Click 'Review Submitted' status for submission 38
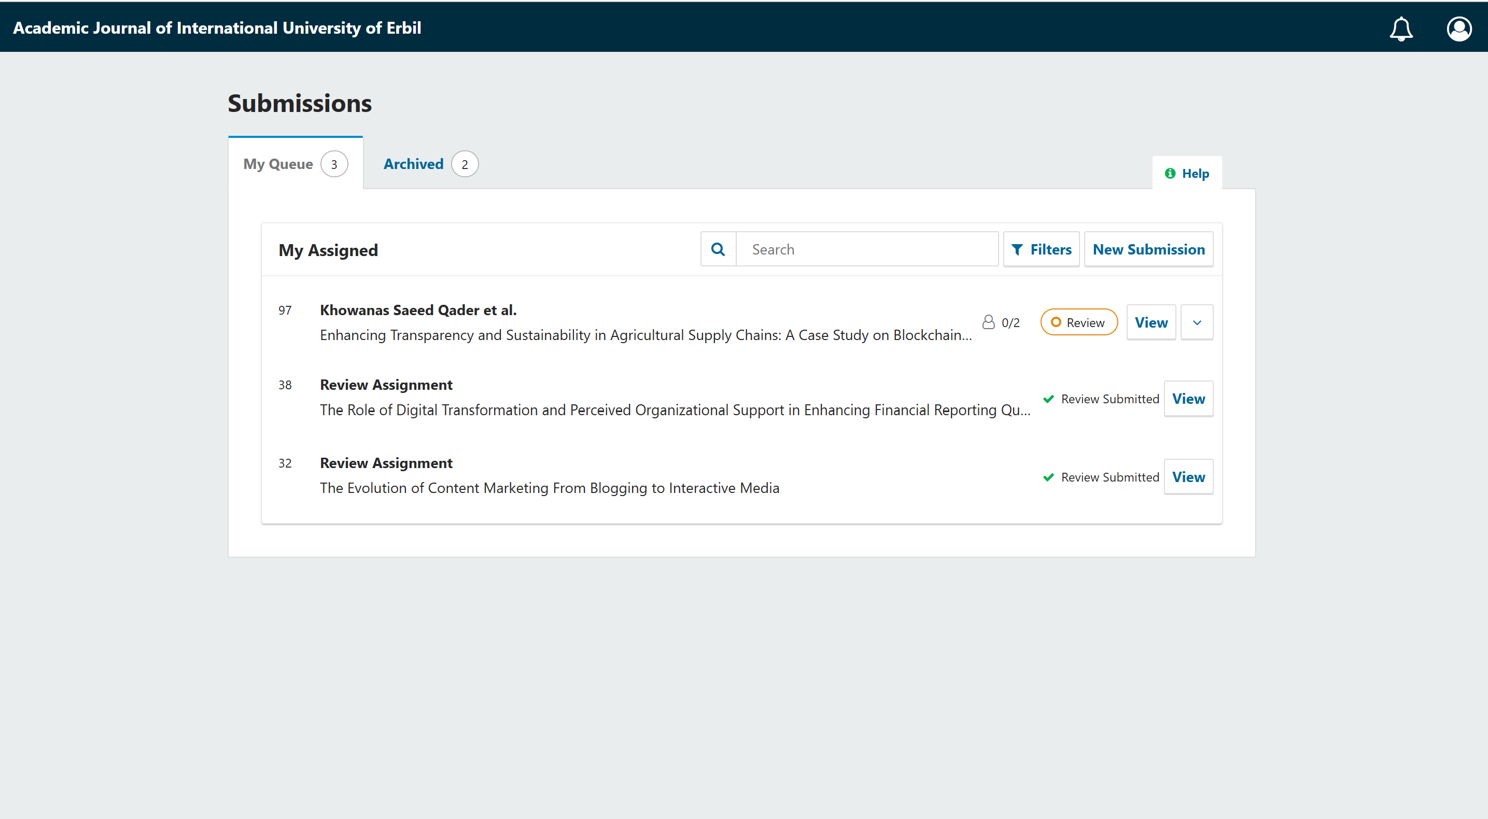1488x819 pixels. [x=1110, y=399]
